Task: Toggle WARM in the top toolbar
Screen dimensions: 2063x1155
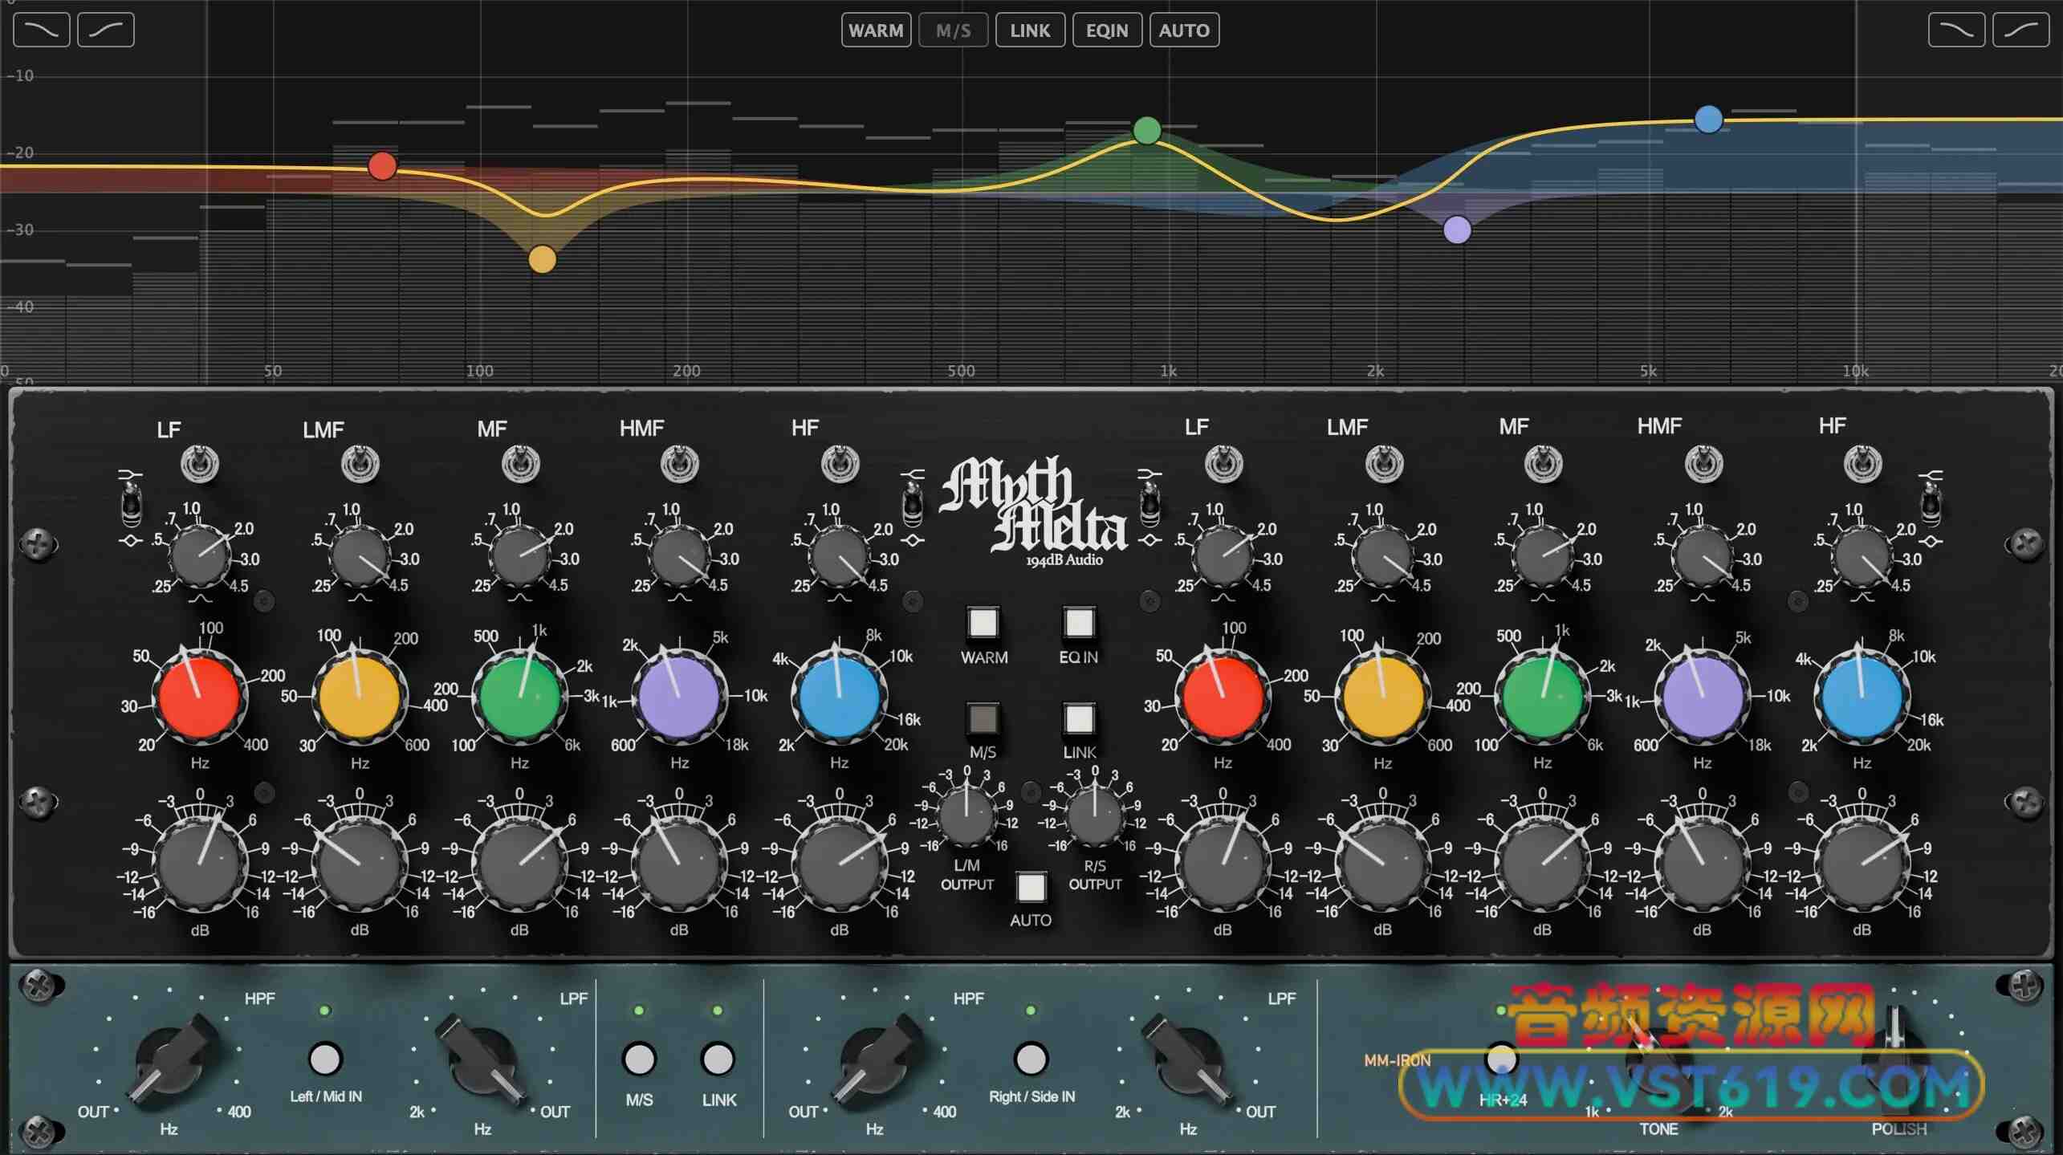Action: (876, 31)
